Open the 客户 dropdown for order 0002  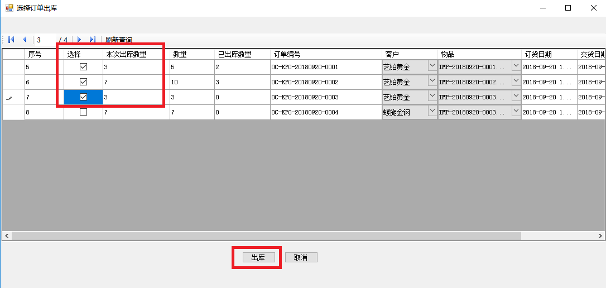432,81
